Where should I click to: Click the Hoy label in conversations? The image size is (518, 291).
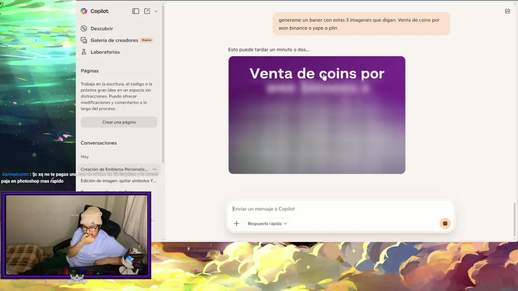[x=85, y=157]
